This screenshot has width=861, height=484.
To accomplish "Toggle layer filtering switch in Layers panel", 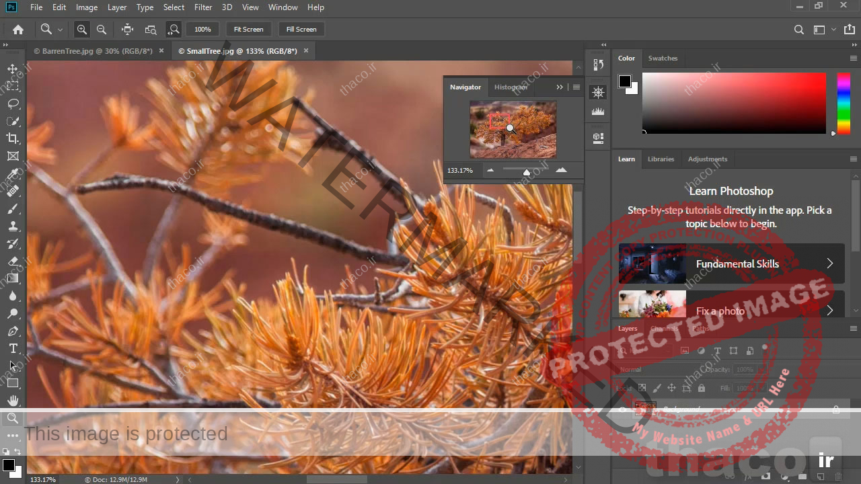I will click(765, 348).
